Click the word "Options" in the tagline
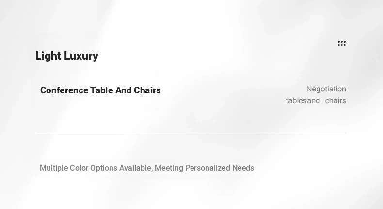Image resolution: width=383 pixels, height=209 pixels. coord(104,168)
